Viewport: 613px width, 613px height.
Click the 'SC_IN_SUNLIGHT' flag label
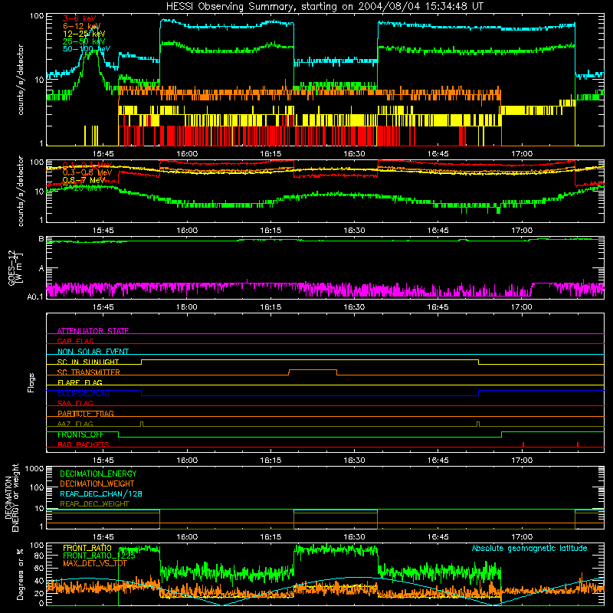88,362
